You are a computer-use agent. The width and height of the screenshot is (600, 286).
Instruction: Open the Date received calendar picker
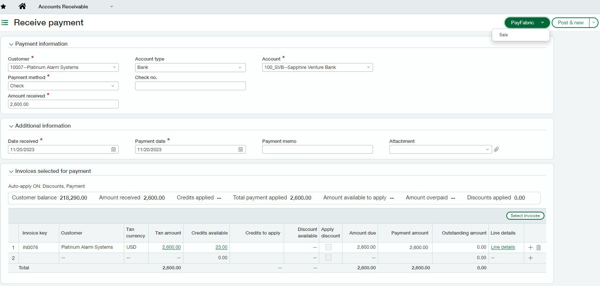[x=113, y=149]
